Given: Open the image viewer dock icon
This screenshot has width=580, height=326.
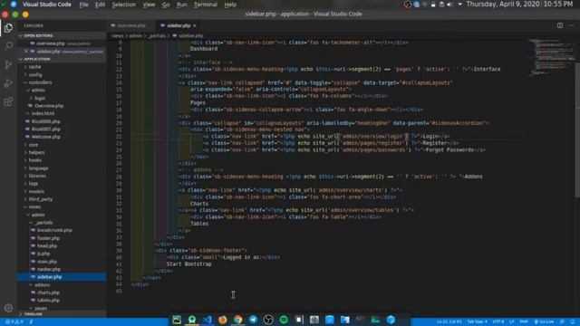Looking at the screenshot, I should (x=177, y=320).
